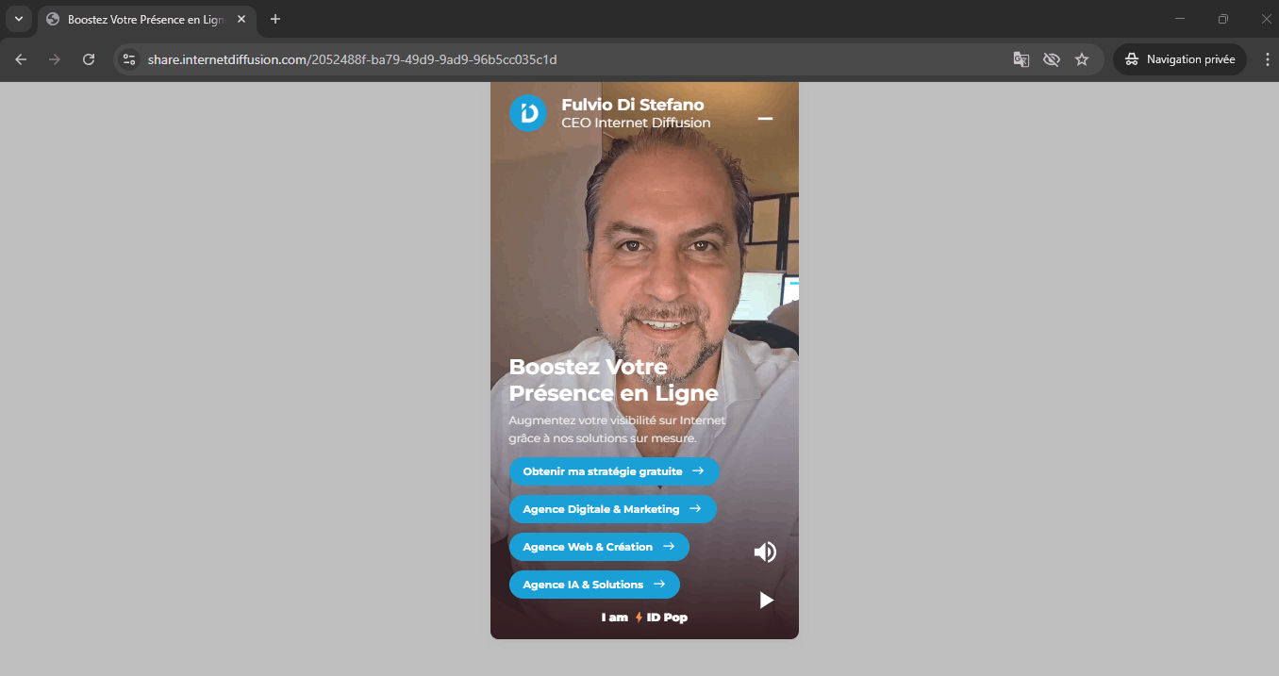The image size is (1279, 676).
Task: Select 'Agence Web & Création' button
Action: click(599, 547)
